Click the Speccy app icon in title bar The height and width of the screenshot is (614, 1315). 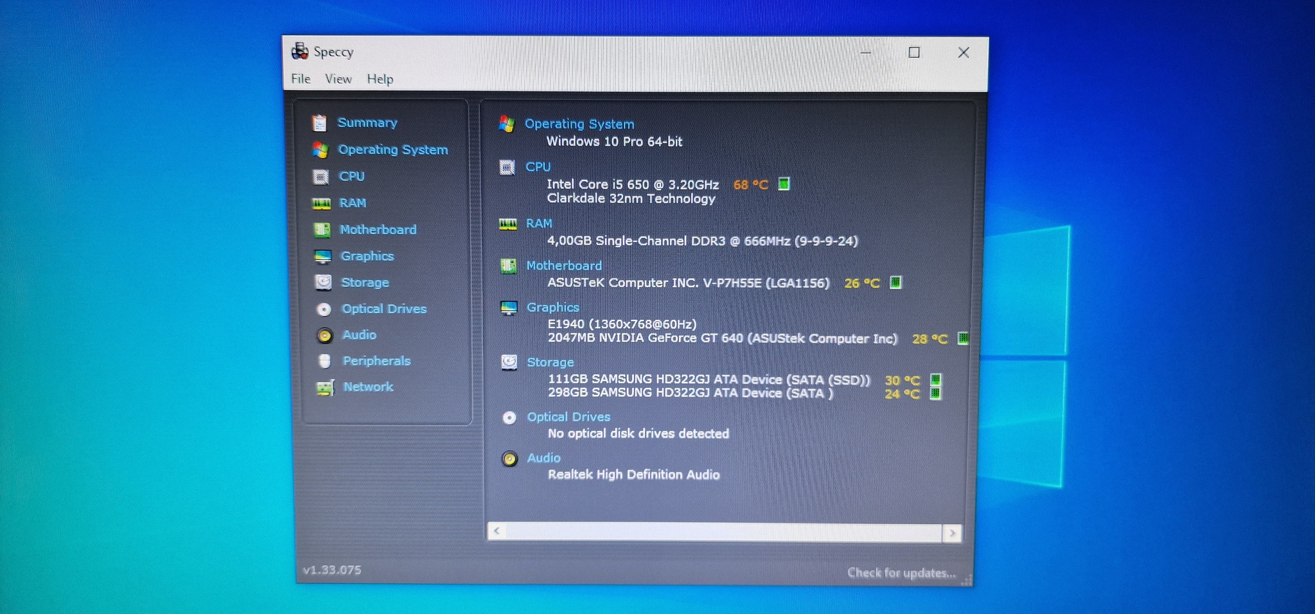click(x=300, y=51)
